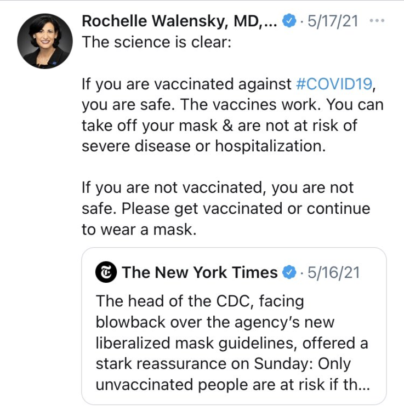Viewport: 404px width, 411px height.
Task: Click the quoted tweet's 5/16/21 date
Action: click(x=334, y=272)
